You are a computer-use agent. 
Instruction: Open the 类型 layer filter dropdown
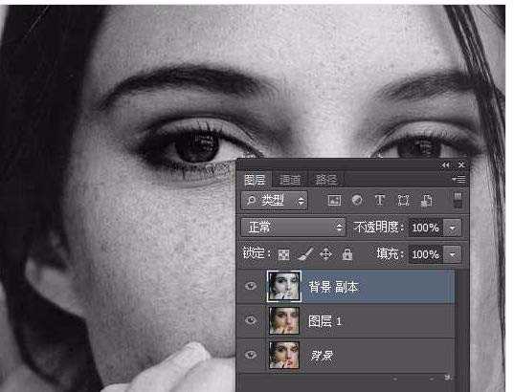pos(274,201)
